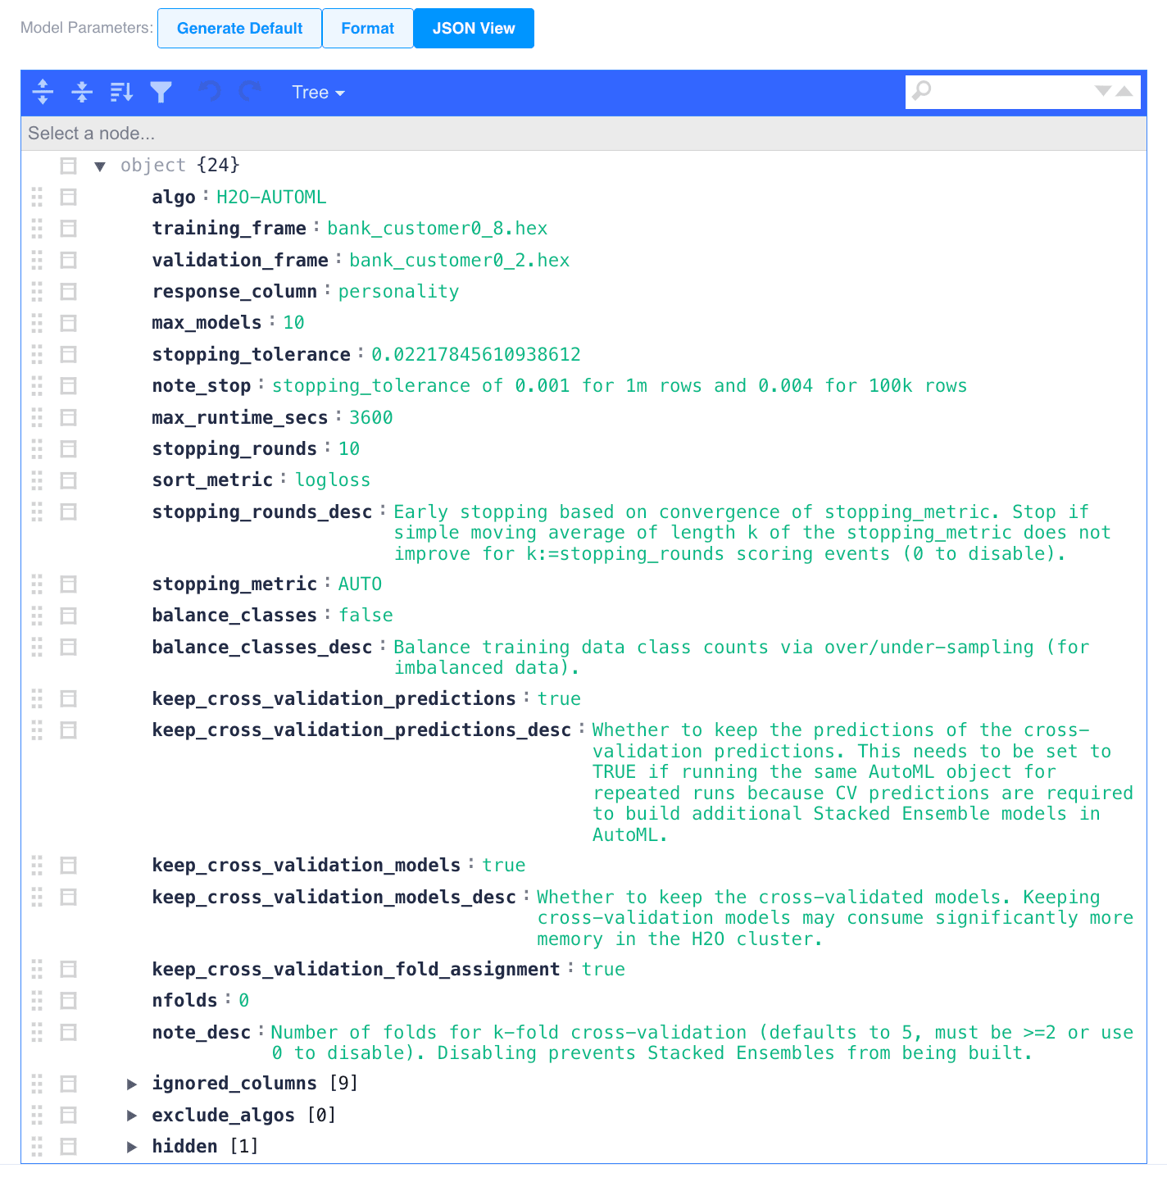Open action menu box for max_models row
Image resolution: width=1167 pixels, height=1182 pixels.
69,323
